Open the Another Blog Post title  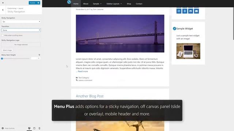click(x=90, y=96)
